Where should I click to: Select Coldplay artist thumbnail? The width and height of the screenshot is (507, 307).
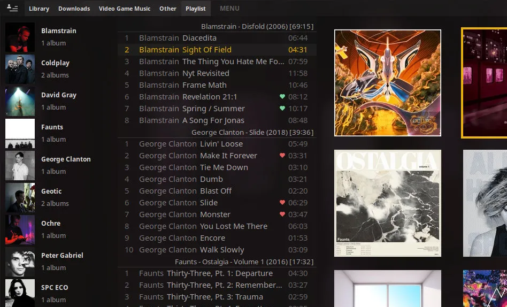tap(20, 69)
